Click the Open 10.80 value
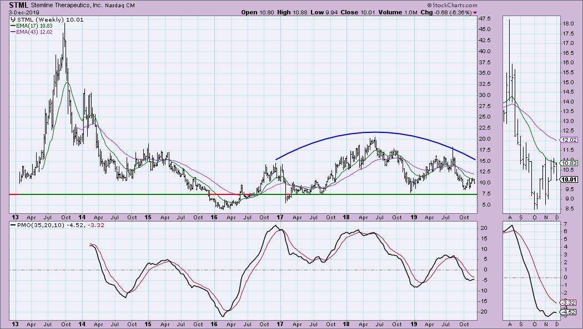 pos(257,12)
